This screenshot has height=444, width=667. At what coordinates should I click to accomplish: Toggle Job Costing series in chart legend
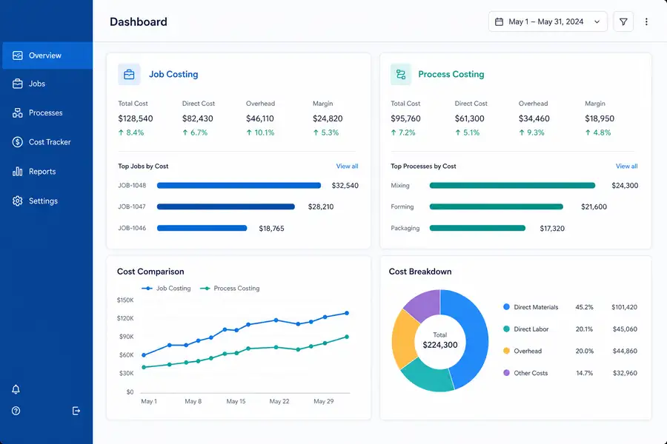(166, 288)
